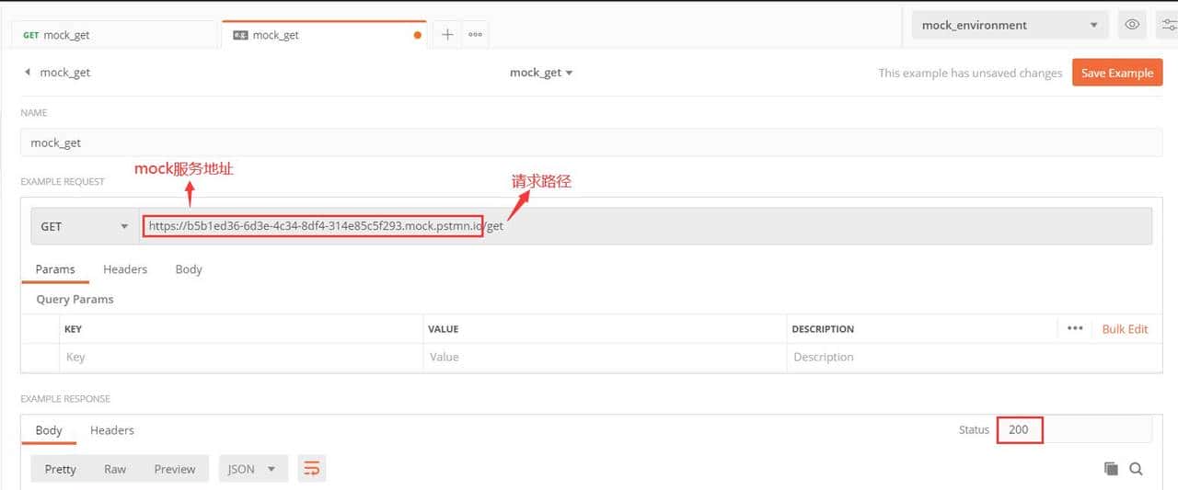
Task: Select the Pretty view button
Action: click(x=61, y=469)
